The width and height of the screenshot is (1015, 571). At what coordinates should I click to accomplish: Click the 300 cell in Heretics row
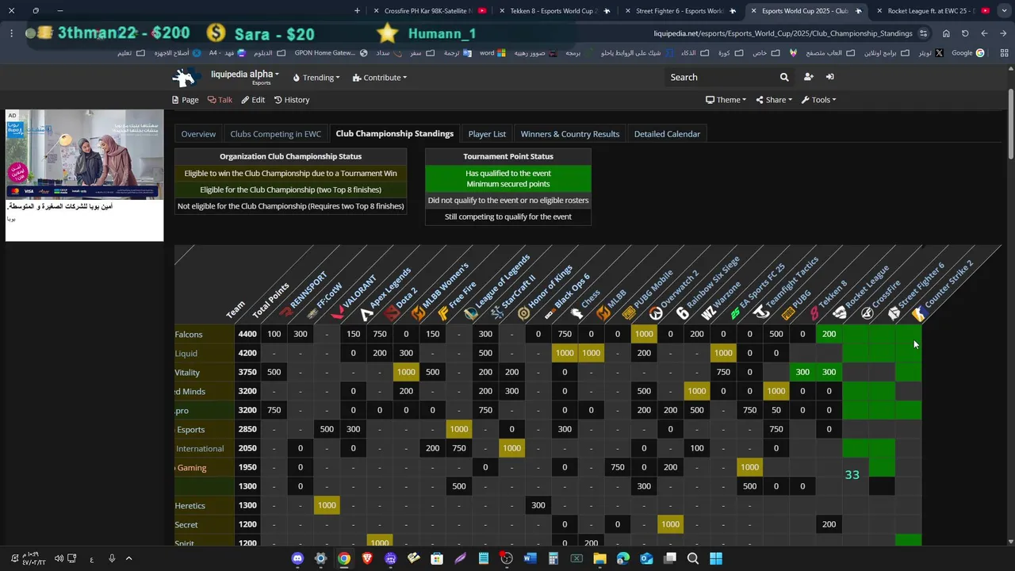tap(538, 506)
